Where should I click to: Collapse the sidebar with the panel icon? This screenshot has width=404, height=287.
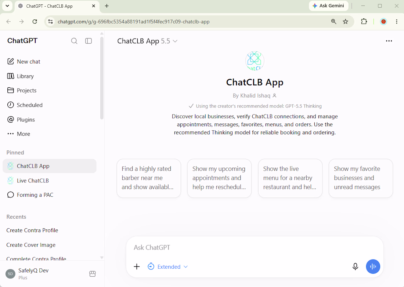[x=89, y=41]
